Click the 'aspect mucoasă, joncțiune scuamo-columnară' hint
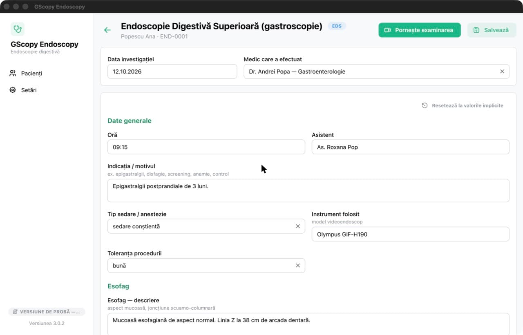The height and width of the screenshot is (335, 523). [161, 308]
